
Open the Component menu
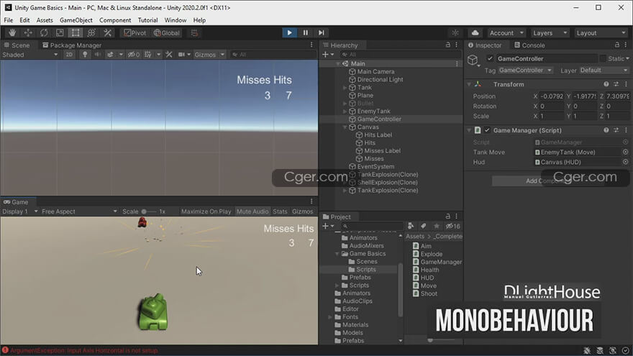click(x=115, y=20)
